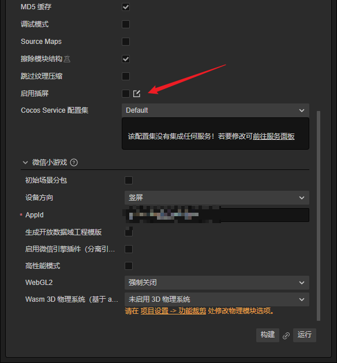
Task: Follow the 项目设置 -> 功能裁剪 link
Action: [173, 311]
